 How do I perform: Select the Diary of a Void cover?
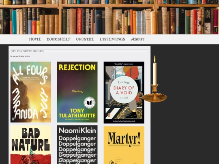coord(124,93)
